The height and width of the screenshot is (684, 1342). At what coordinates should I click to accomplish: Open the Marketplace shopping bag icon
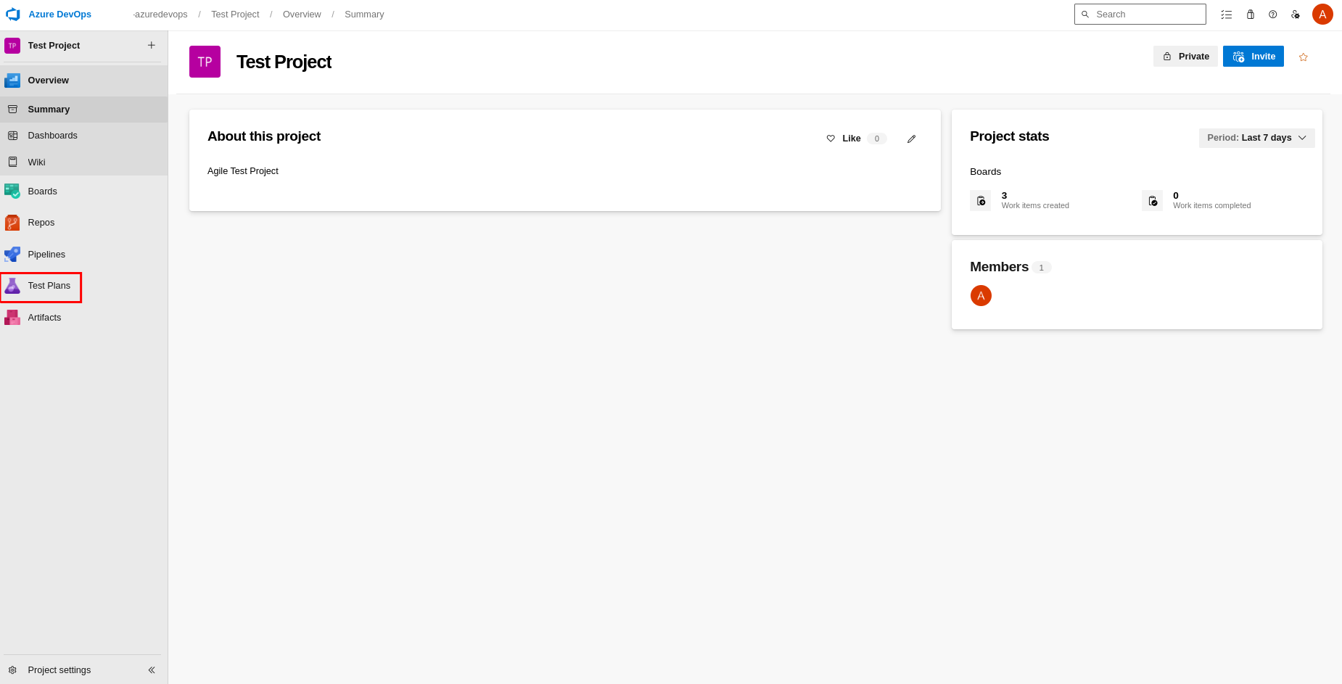point(1251,15)
